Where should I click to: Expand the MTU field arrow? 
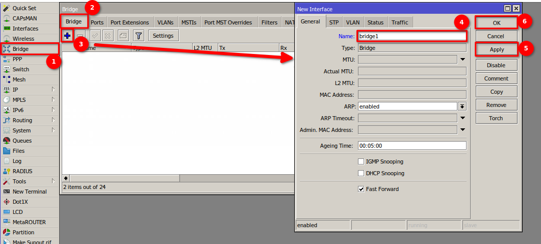tap(462, 60)
